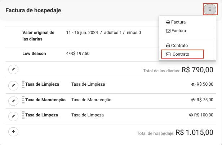Toggle visibility of R$ 100,00 fee

pyautogui.click(x=191, y=115)
